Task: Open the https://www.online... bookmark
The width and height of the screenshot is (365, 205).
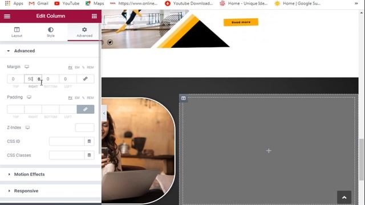Action: pyautogui.click(x=133, y=3)
